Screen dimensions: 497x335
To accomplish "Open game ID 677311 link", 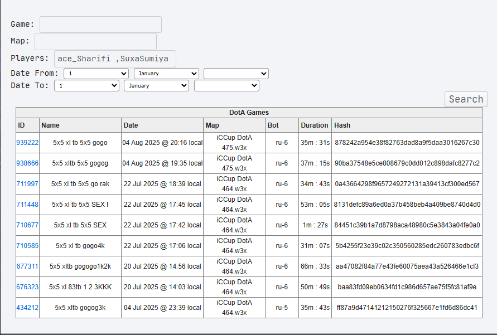I will point(27,266).
